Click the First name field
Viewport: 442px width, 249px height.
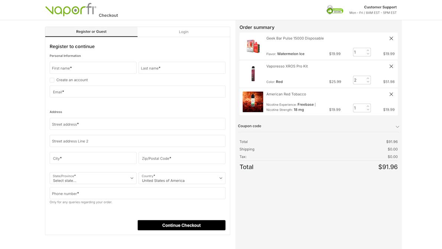click(x=93, y=68)
